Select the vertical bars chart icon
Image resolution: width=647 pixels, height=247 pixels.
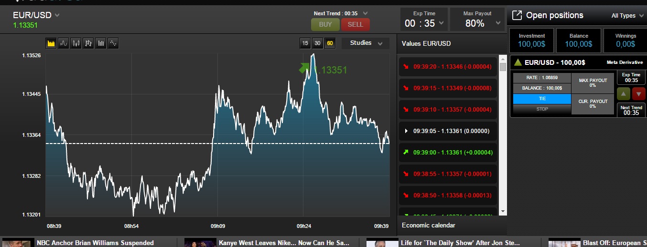pos(101,43)
